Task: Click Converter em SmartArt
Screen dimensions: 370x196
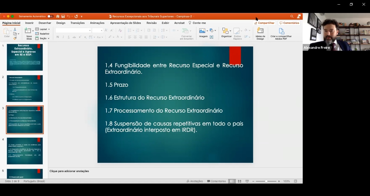Action: (x=187, y=34)
